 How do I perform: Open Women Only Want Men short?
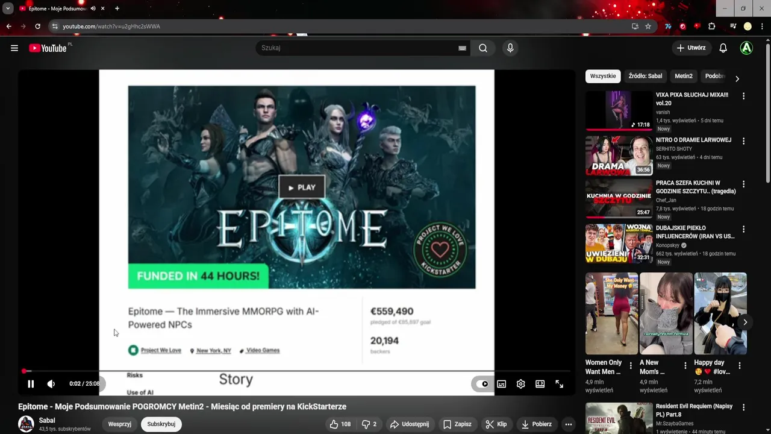[611, 313]
